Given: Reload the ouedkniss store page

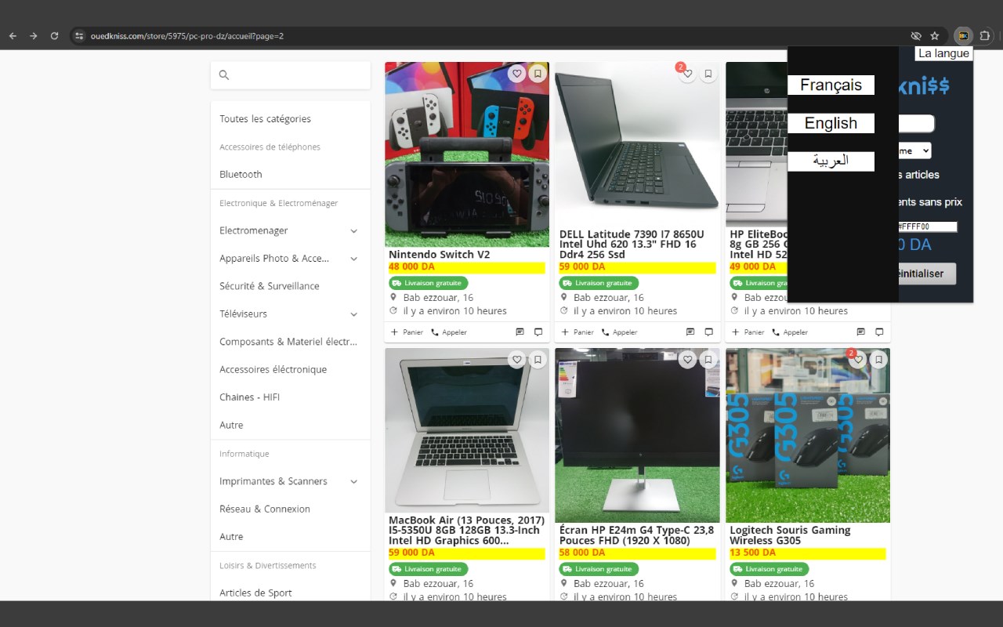Looking at the screenshot, I should pyautogui.click(x=54, y=36).
